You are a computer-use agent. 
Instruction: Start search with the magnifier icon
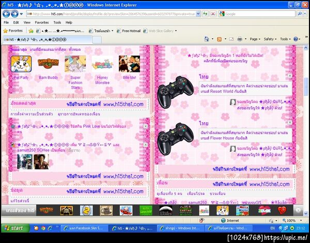click(x=300, y=14)
